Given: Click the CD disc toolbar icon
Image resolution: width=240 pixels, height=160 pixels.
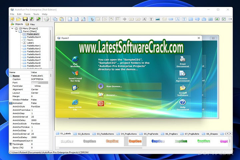Looking at the screenshot, I should (x=47, y=19).
